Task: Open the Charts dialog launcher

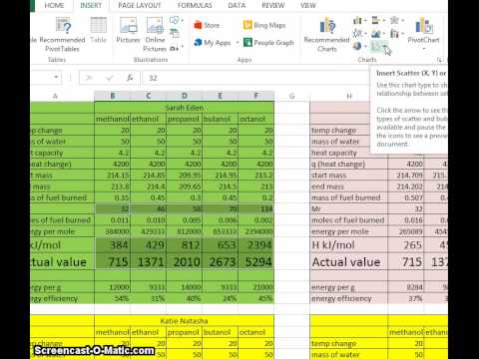Action: pyautogui.click(x=439, y=60)
